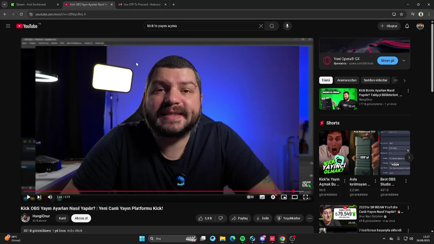Open the tab search dropdown in Chrome

[x=4, y=5]
